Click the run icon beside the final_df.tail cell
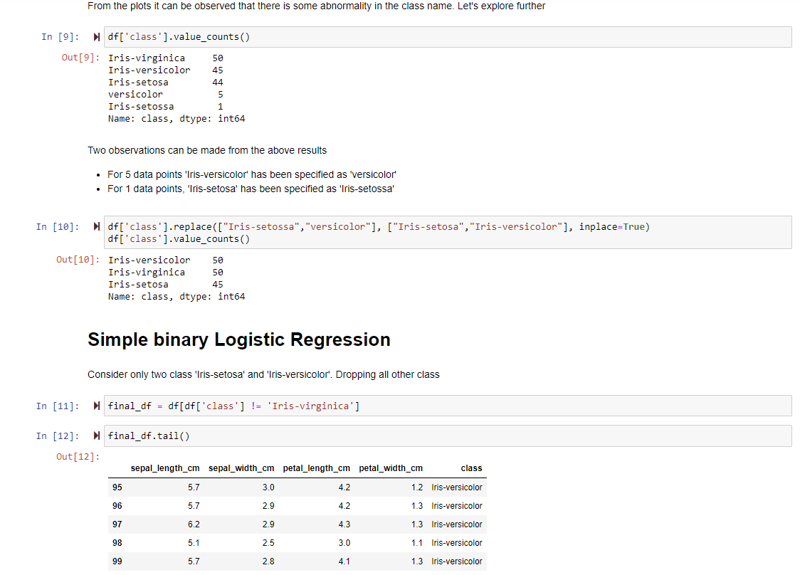This screenshot has height=575, width=800. point(97,436)
